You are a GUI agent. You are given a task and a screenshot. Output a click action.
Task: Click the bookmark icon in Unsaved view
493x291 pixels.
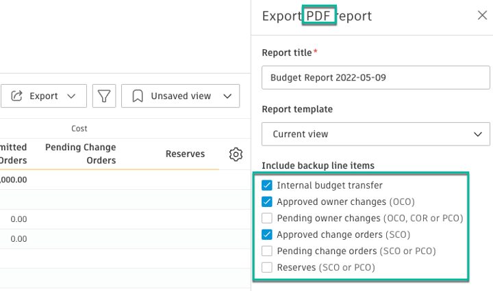138,96
